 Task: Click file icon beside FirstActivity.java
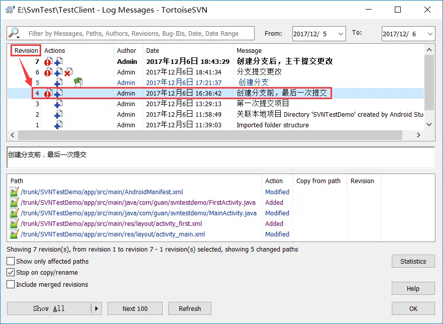pos(15,202)
